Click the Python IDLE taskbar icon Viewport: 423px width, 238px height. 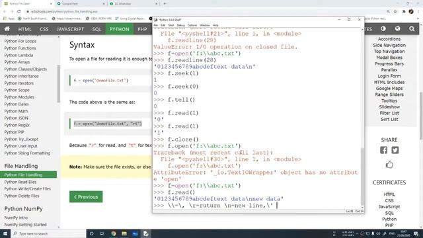pyautogui.click(x=145, y=233)
